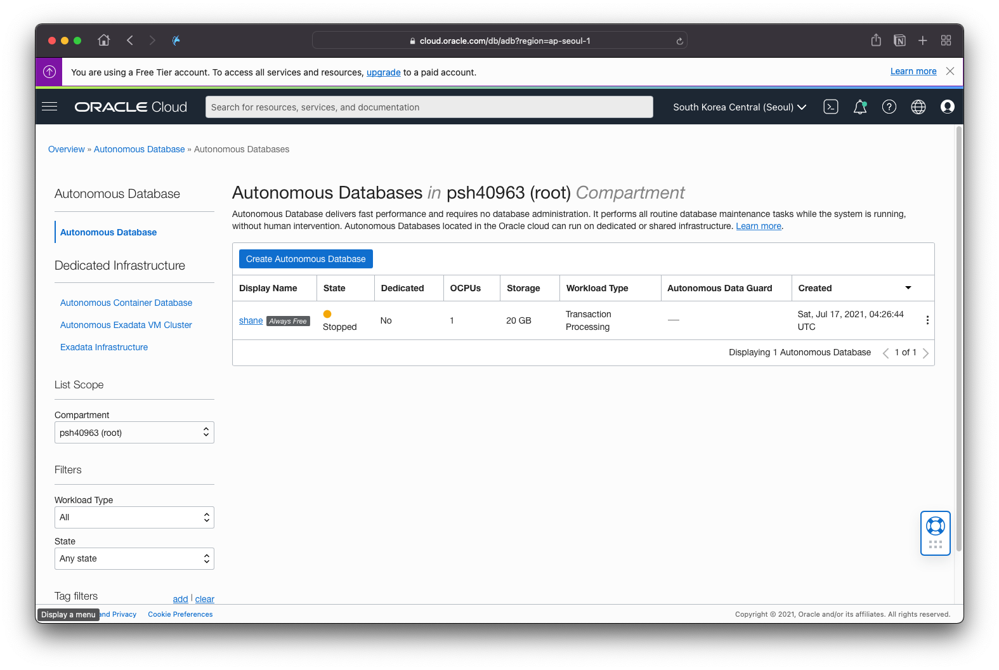Open the Compartment dropdown
Image resolution: width=999 pixels, height=670 pixels.
[x=134, y=433]
